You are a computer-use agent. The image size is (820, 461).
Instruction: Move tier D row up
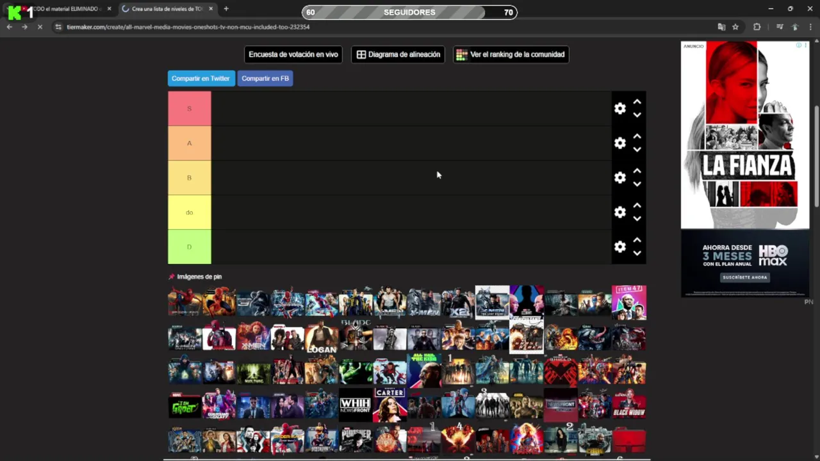click(637, 241)
